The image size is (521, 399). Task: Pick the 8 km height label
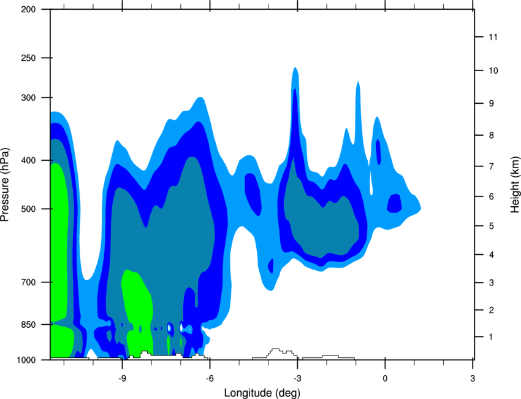click(491, 136)
